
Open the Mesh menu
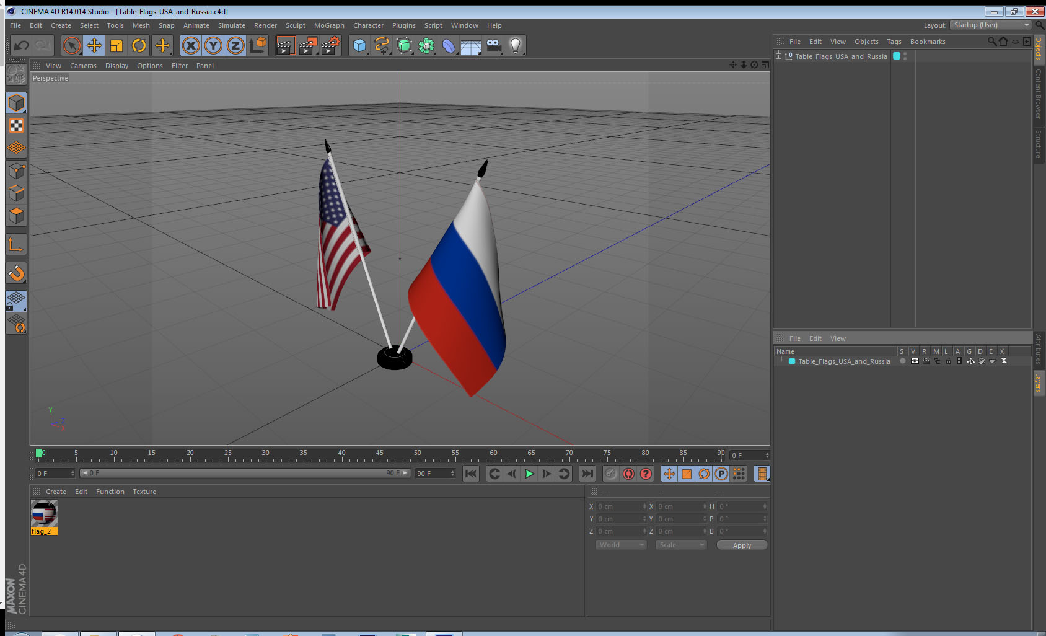pyautogui.click(x=141, y=25)
